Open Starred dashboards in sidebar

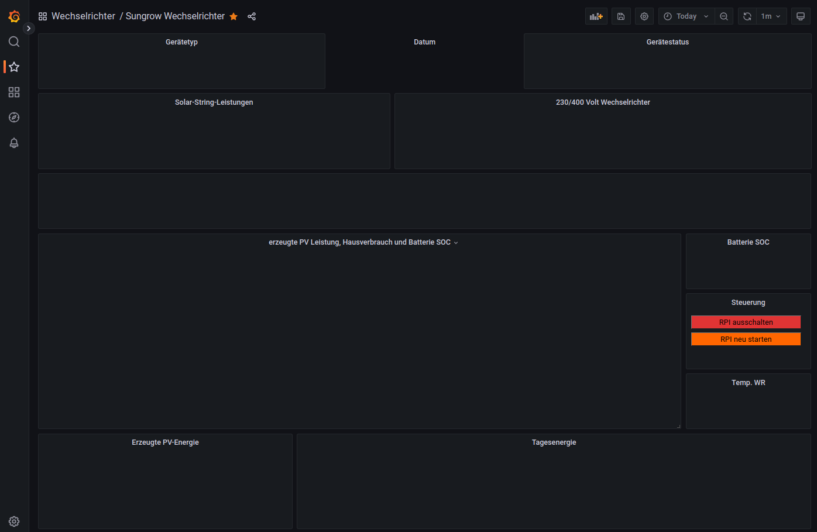[14, 67]
